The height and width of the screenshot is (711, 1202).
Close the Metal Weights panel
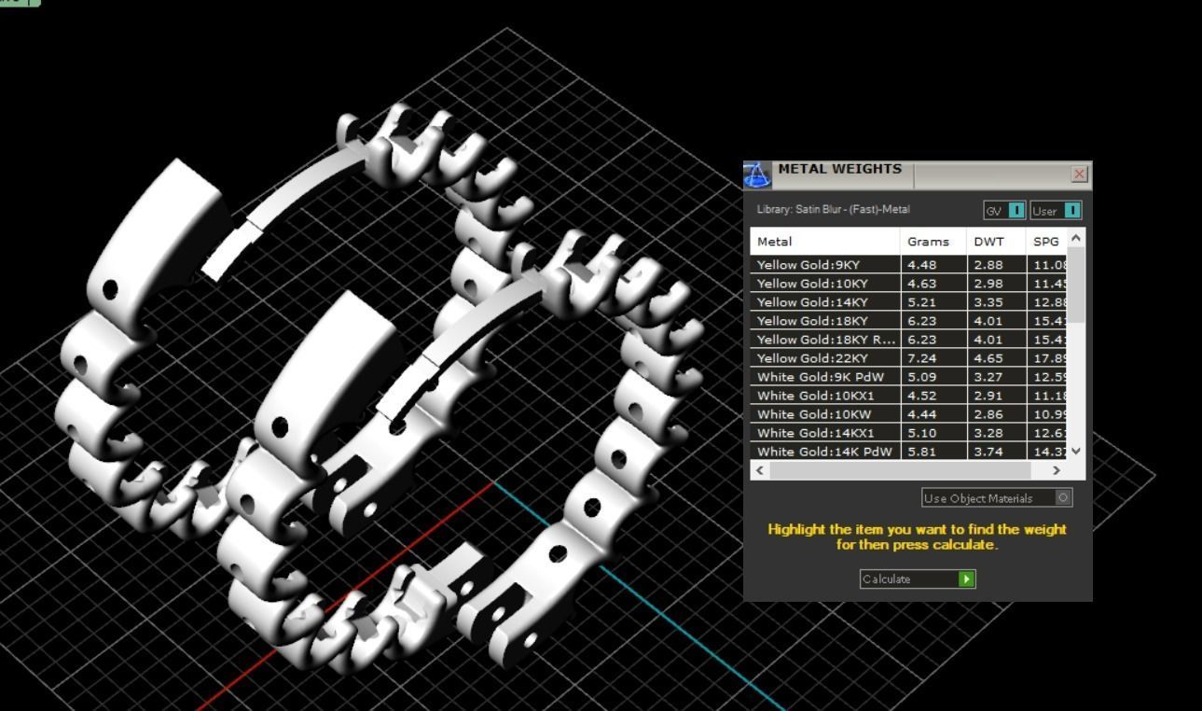(1080, 174)
